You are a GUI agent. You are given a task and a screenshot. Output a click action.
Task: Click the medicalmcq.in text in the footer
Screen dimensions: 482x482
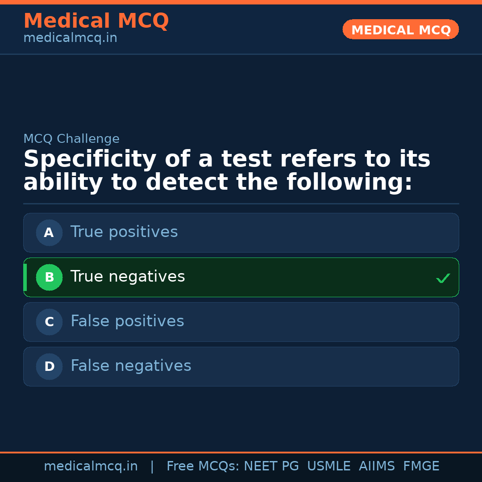pyautogui.click(x=91, y=465)
